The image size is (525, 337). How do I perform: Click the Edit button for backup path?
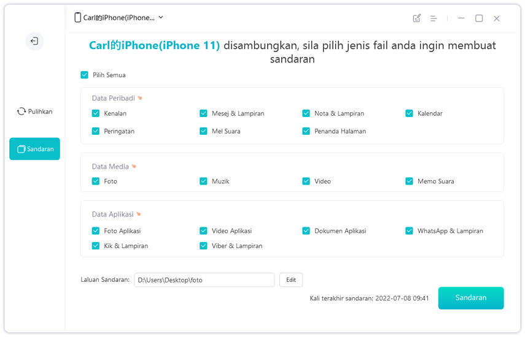(x=291, y=280)
